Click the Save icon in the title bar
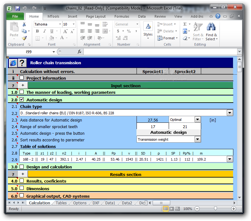Viewport: 251px width, 221px height. click(17, 8)
